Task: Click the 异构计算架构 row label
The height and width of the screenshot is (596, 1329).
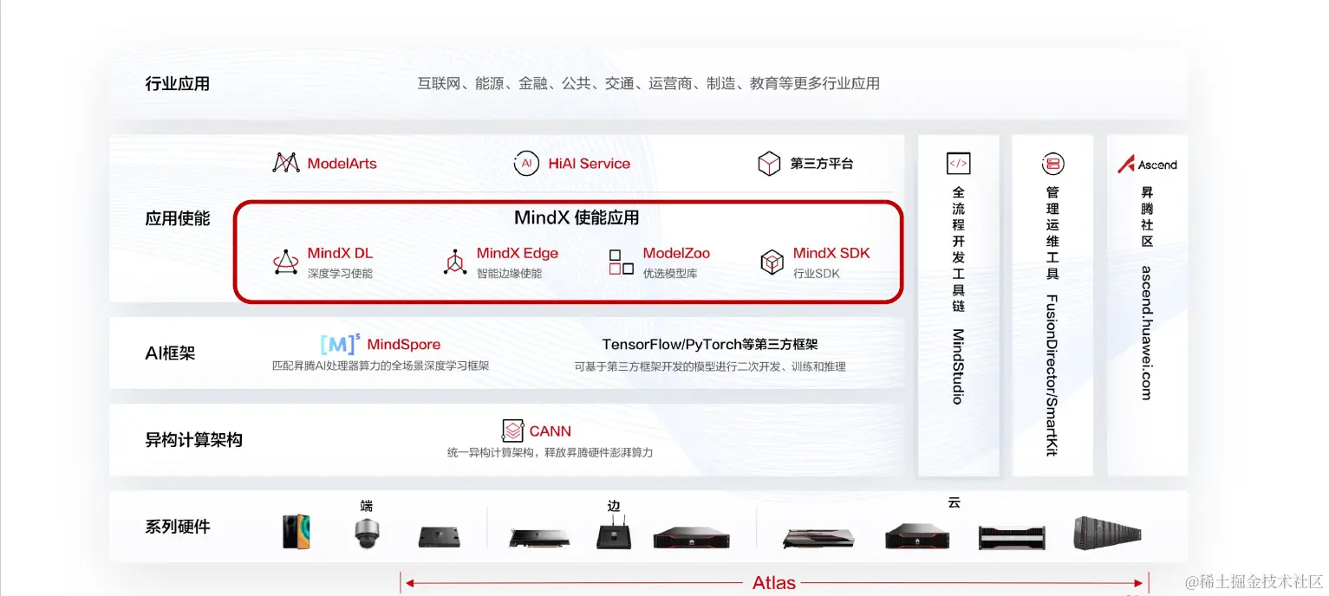Action: [193, 439]
